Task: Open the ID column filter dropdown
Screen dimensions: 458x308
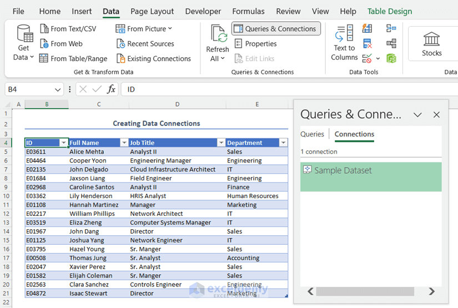Action: click(x=63, y=143)
